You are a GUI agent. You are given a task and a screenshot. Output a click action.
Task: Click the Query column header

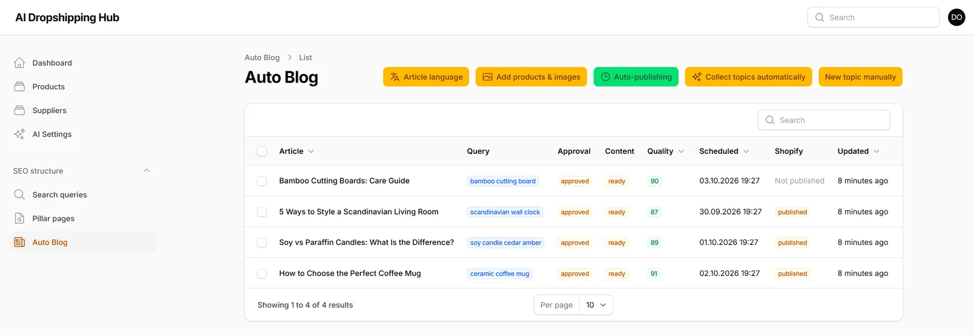click(478, 151)
